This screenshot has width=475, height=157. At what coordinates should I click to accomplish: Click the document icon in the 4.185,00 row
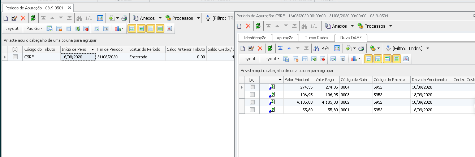tap(272, 102)
